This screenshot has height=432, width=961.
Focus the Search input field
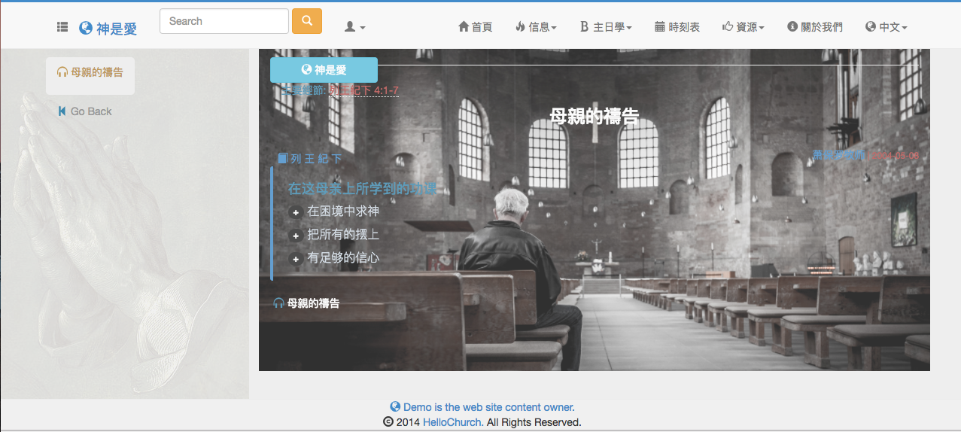(x=224, y=21)
